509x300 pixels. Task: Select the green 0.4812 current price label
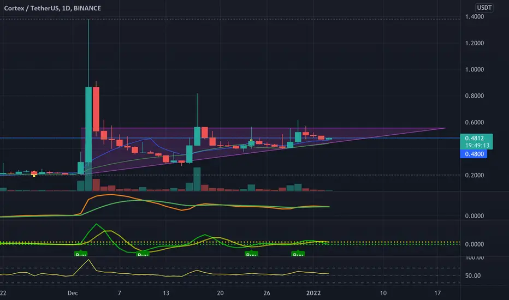click(474, 138)
